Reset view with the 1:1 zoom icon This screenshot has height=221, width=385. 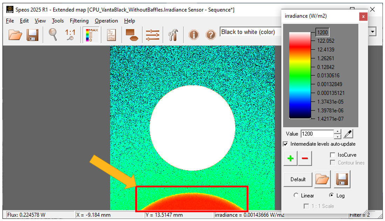coord(70,35)
